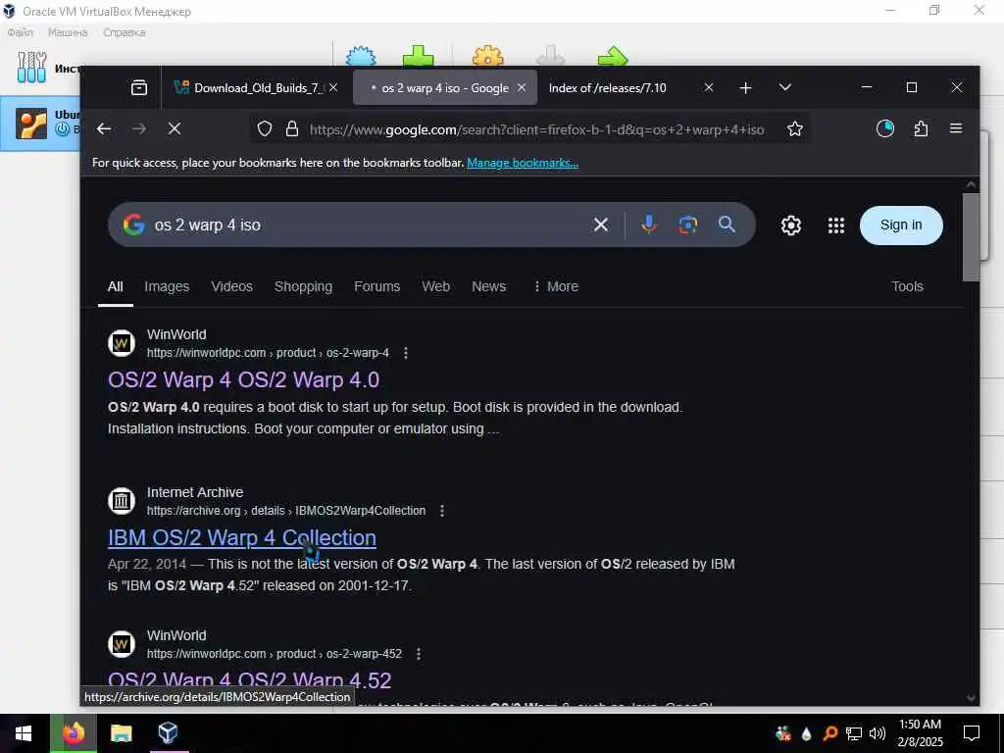
Task: Bookmark this page with the star icon
Action: coord(794,129)
